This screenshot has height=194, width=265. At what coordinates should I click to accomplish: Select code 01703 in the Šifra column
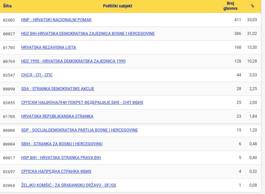[x=9, y=47]
